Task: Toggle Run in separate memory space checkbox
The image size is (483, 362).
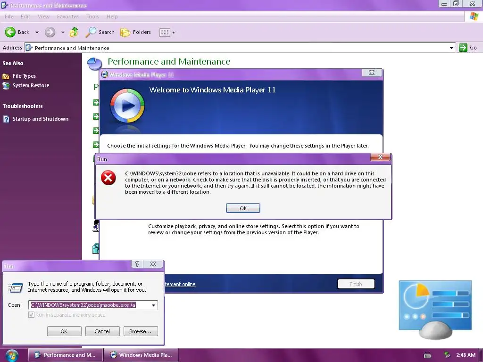Action: point(31,314)
